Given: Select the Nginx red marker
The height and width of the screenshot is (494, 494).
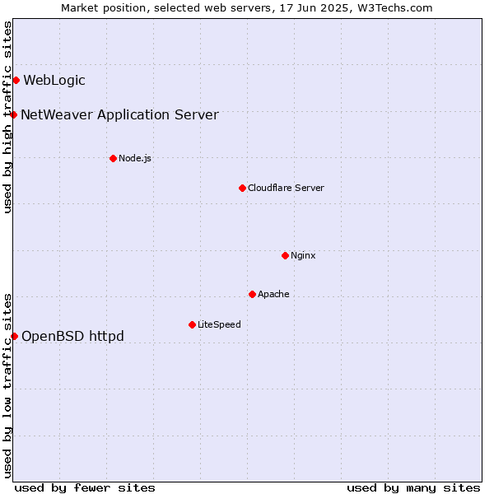Looking at the screenshot, I should pos(285,255).
